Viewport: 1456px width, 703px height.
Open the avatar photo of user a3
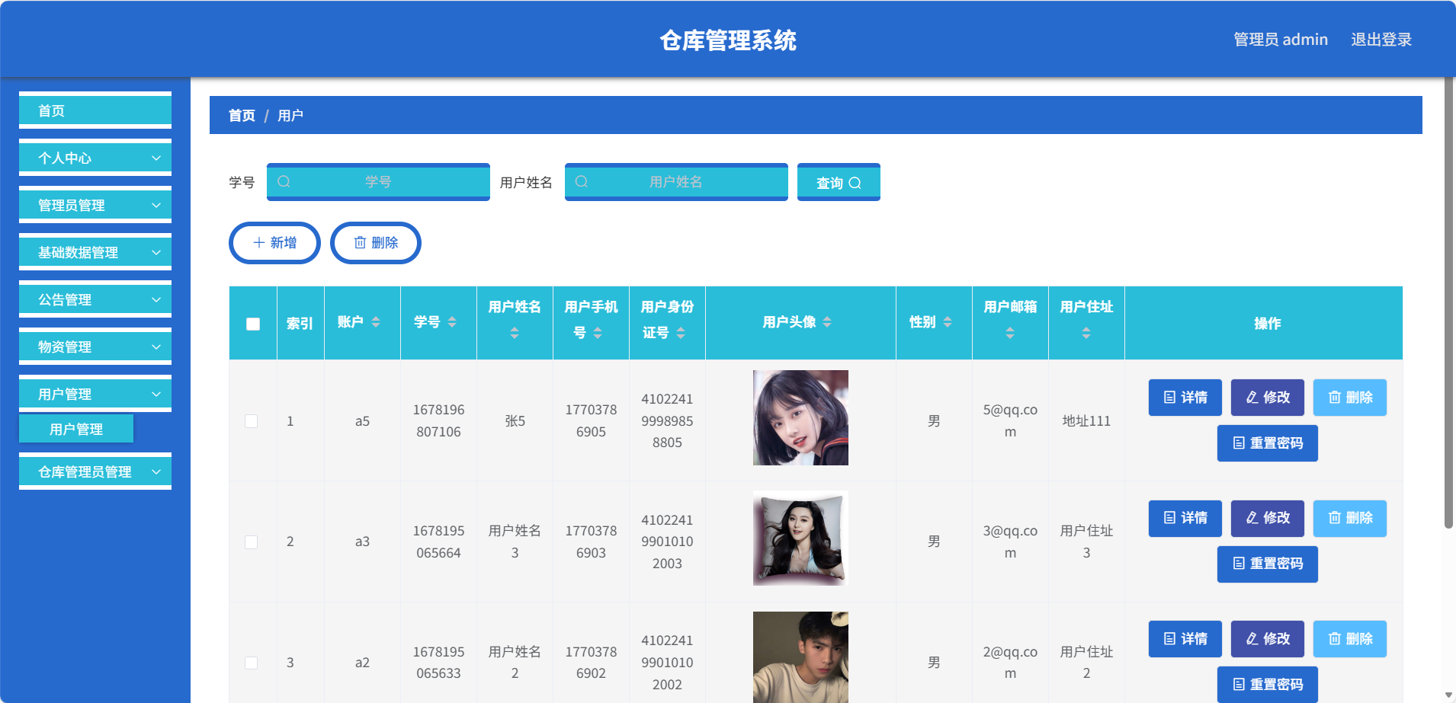[800, 538]
